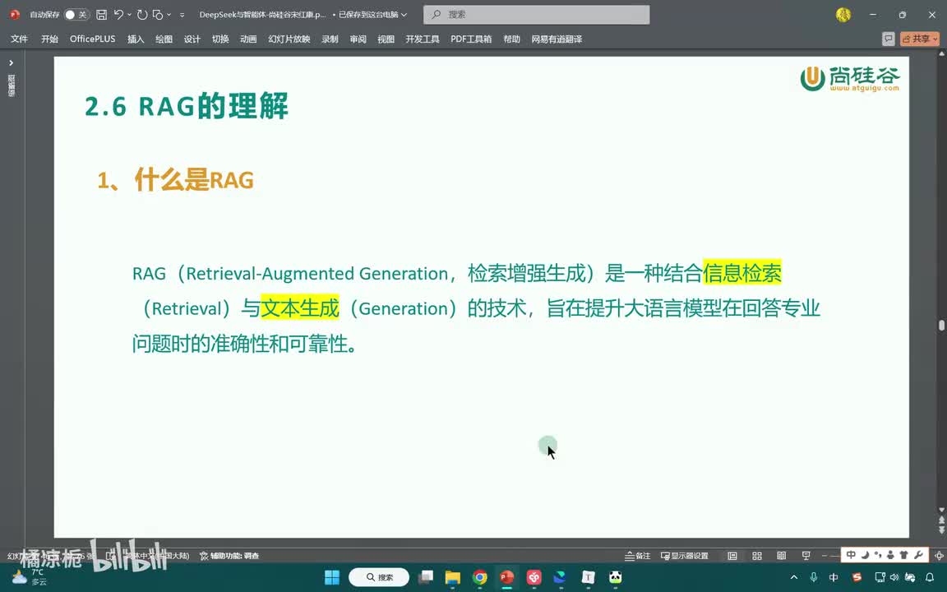
Task: Click the 中 icon in the floating IME toolbar
Action: 851,555
